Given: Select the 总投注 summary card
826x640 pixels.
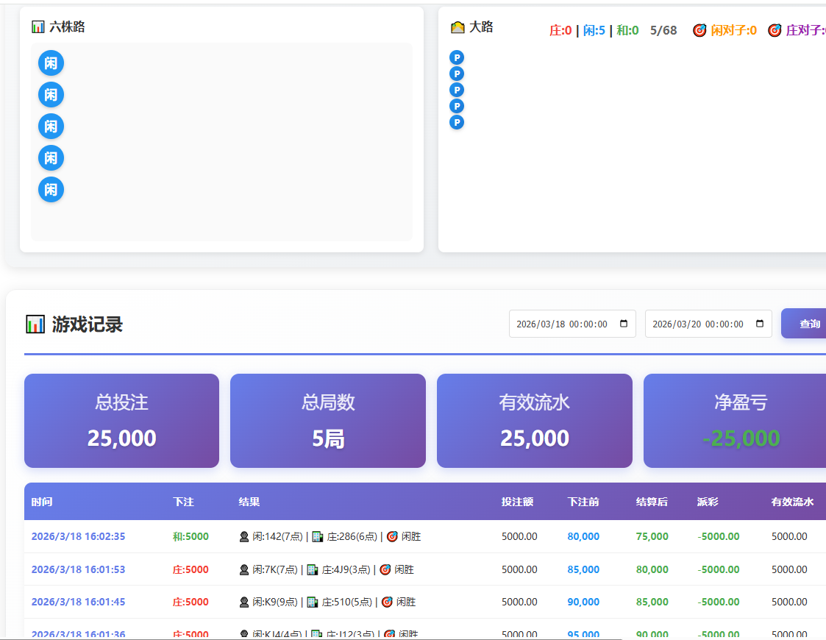Looking at the screenshot, I should point(121,421).
